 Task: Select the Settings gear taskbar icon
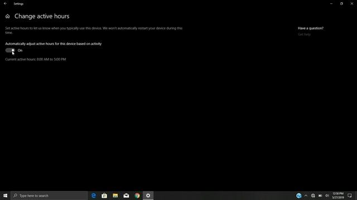[x=148, y=196]
